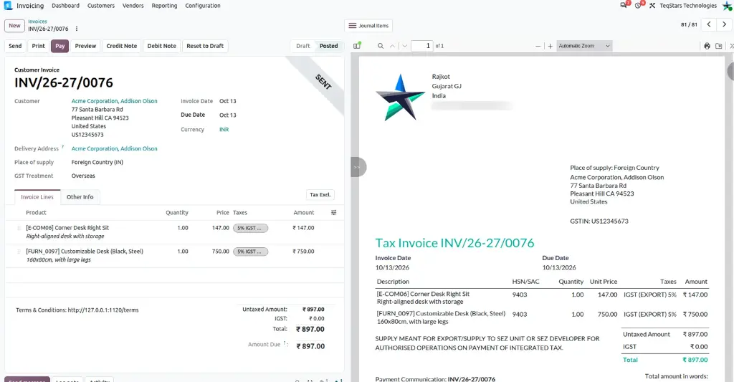
Task: Zoom in the PDF with plus icon
Action: (550, 46)
